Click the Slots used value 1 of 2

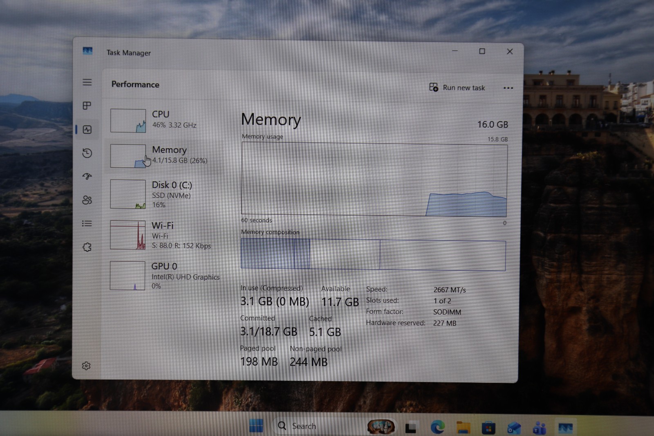pyautogui.click(x=442, y=301)
